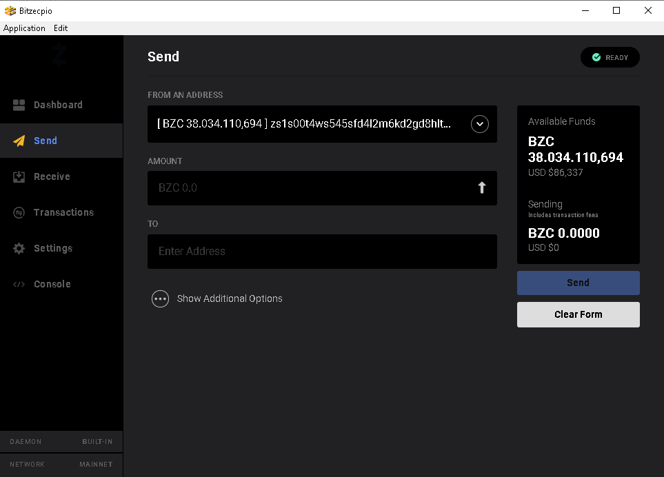This screenshot has width=664, height=477.
Task: Click the Transactions circular arrow icon
Action: click(19, 212)
